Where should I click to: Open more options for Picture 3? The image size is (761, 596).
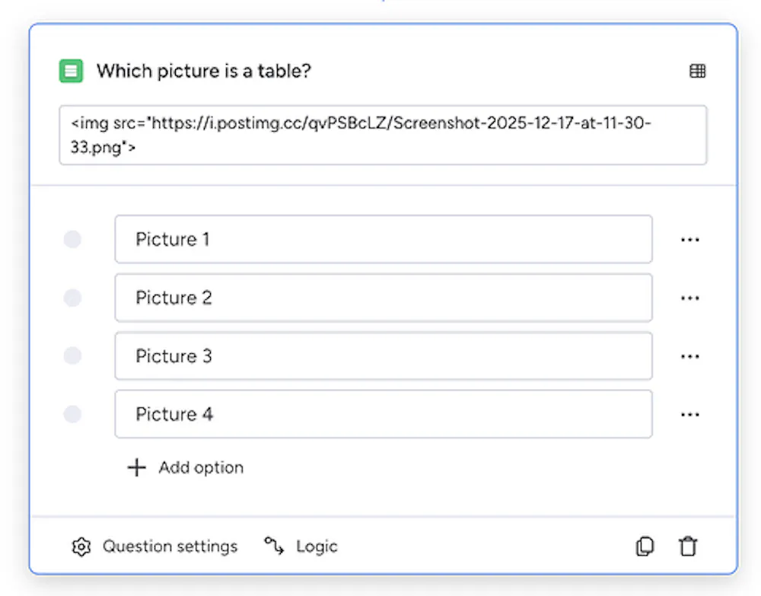click(x=689, y=356)
